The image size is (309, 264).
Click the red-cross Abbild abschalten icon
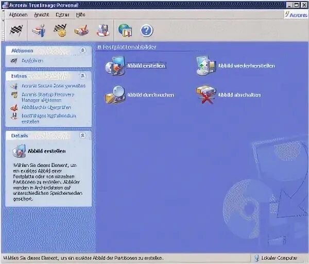click(206, 95)
